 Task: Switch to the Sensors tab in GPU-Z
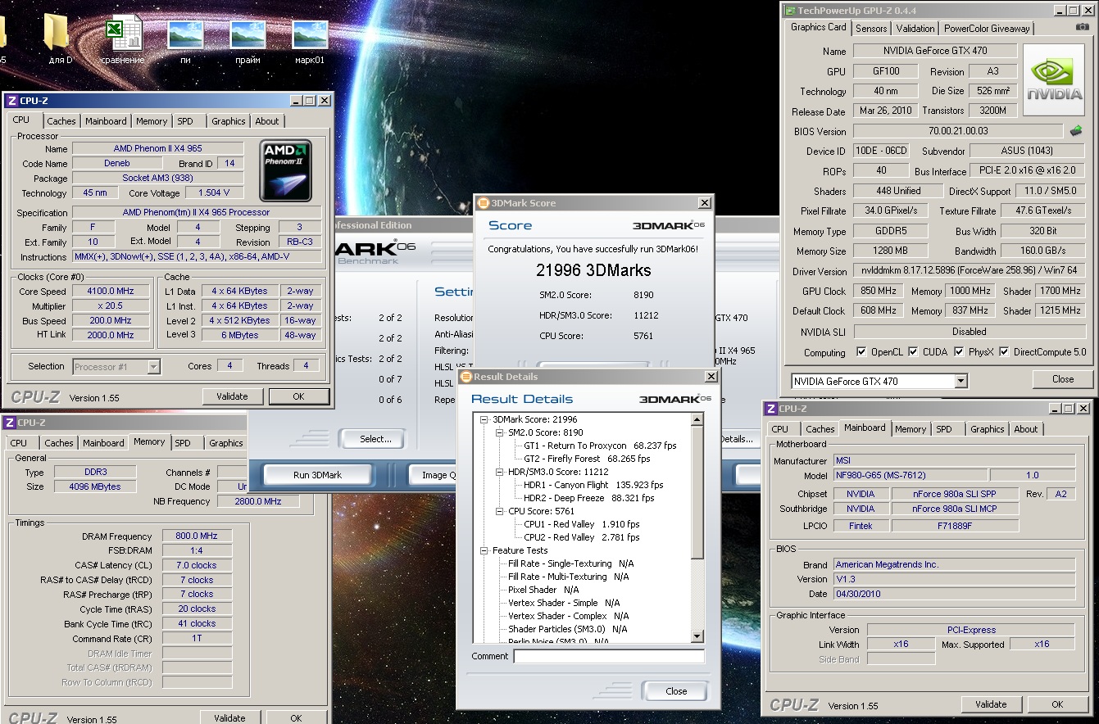[x=871, y=28]
